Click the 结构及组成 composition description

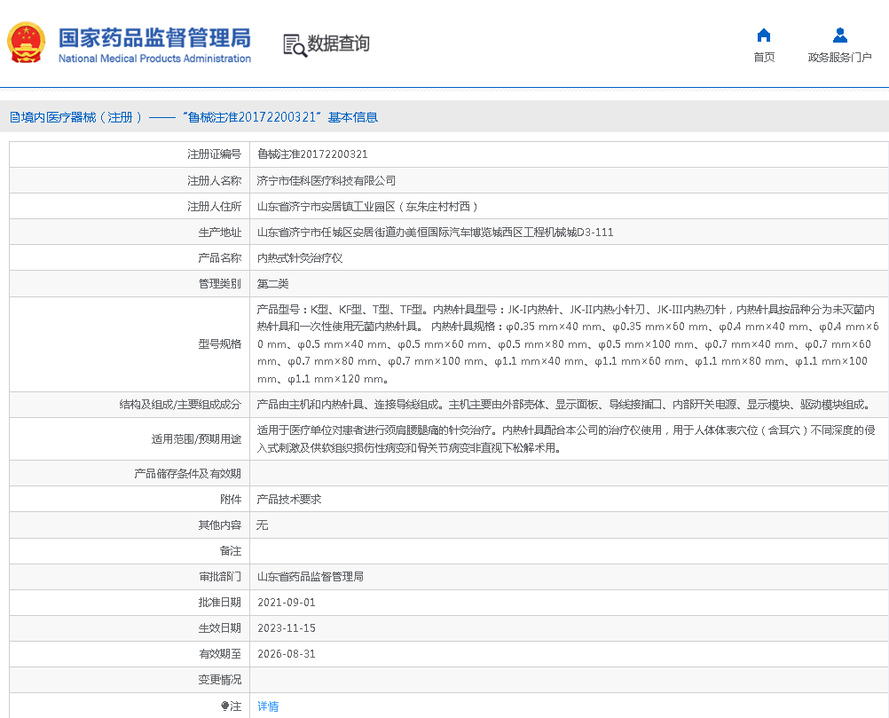[x=564, y=405]
